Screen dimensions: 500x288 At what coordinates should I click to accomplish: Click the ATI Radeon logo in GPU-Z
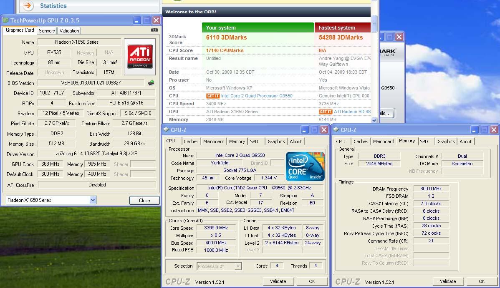click(140, 57)
